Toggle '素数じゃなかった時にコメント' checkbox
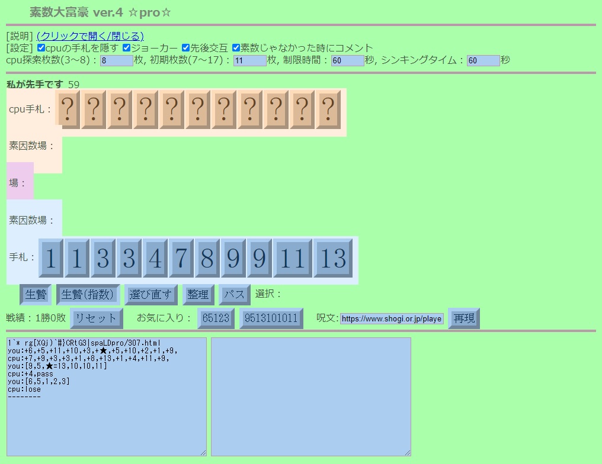 pos(236,48)
